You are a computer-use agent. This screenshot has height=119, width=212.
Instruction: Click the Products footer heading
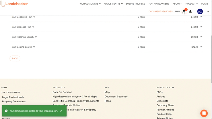(59, 87)
